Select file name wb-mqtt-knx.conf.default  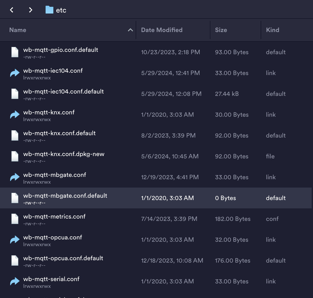59,133
